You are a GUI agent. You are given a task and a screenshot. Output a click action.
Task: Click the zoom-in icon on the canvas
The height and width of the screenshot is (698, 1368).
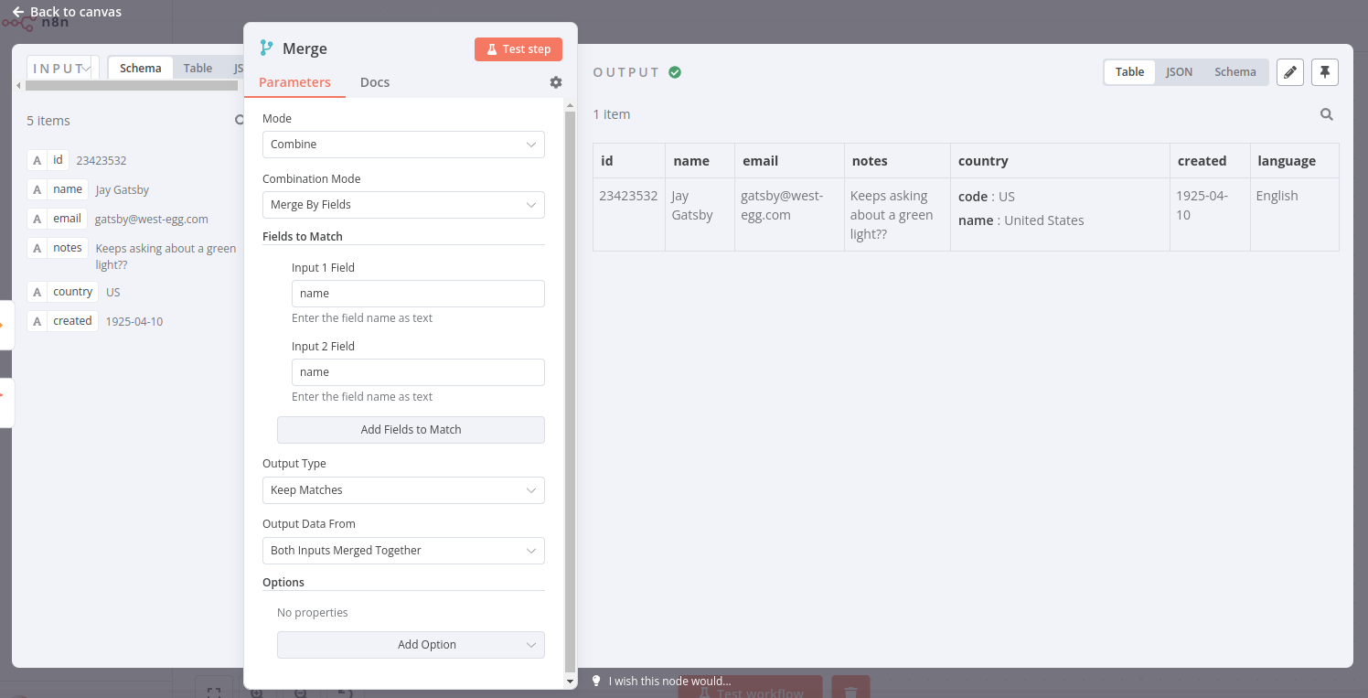coord(257,693)
